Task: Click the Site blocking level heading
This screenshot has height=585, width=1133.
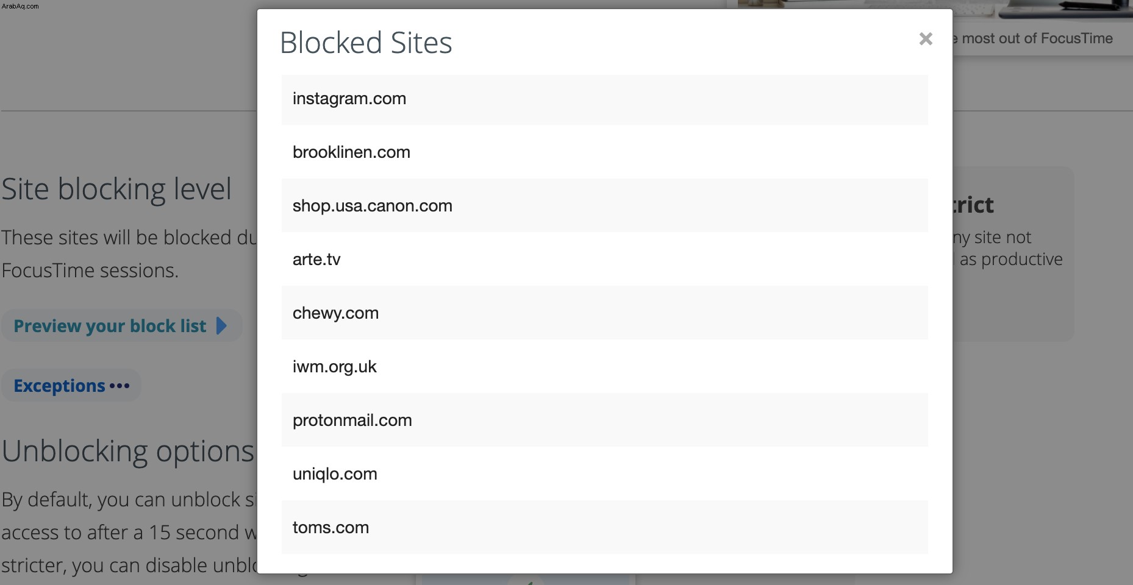Action: pos(116,189)
